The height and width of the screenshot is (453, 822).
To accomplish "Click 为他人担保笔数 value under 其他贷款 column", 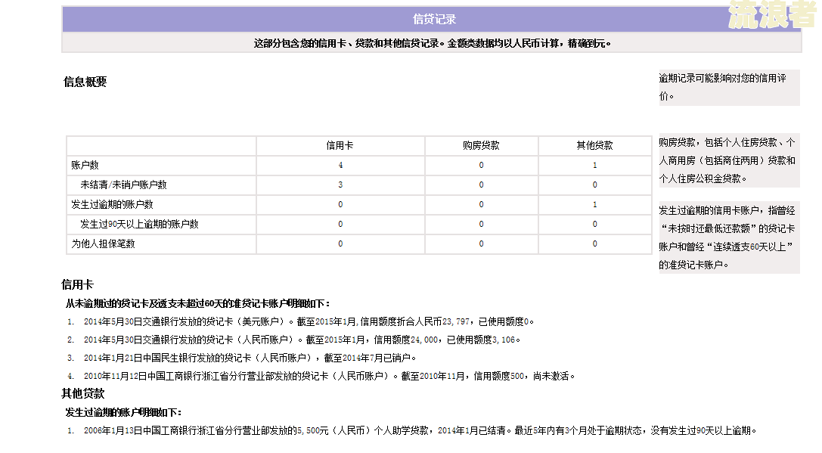I will click(x=594, y=244).
